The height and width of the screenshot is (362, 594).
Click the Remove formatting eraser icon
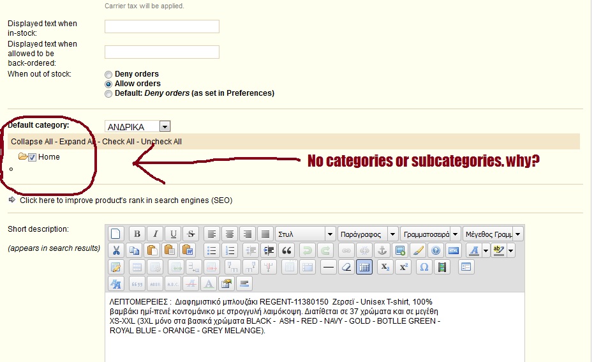coord(346,268)
